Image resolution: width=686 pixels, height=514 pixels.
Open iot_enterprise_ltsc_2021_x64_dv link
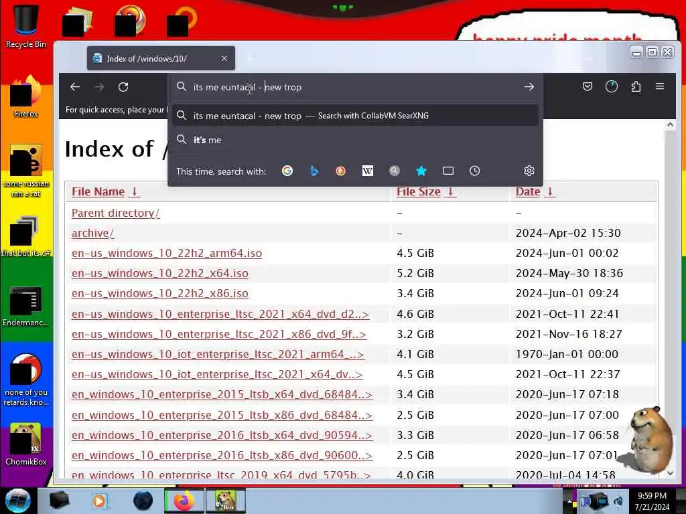[217, 374]
